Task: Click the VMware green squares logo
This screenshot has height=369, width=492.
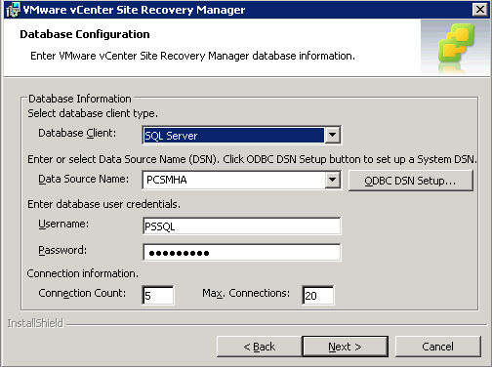Action: (456, 43)
